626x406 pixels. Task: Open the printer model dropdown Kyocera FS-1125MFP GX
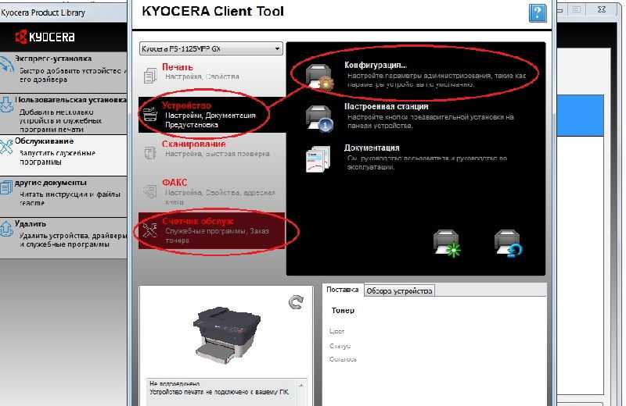click(x=211, y=48)
